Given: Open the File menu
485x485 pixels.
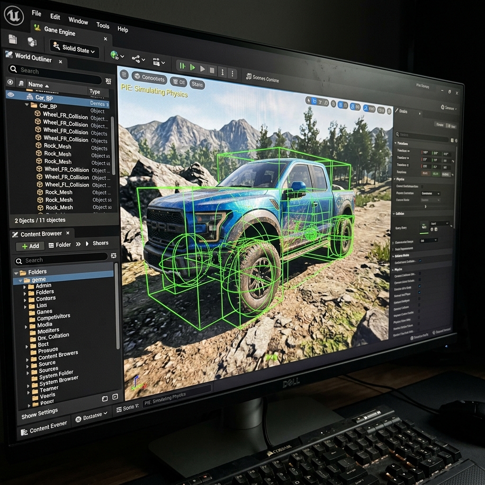Looking at the screenshot, I should tap(36, 13).
